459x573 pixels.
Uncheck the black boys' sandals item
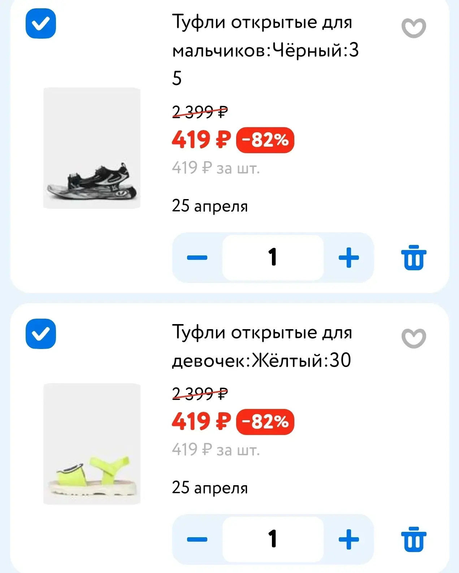tap(41, 24)
